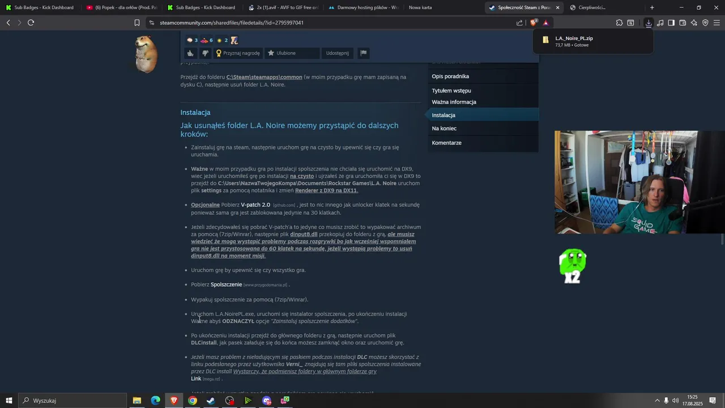
Task: Open the browser hamburger main menu
Action: tap(717, 23)
